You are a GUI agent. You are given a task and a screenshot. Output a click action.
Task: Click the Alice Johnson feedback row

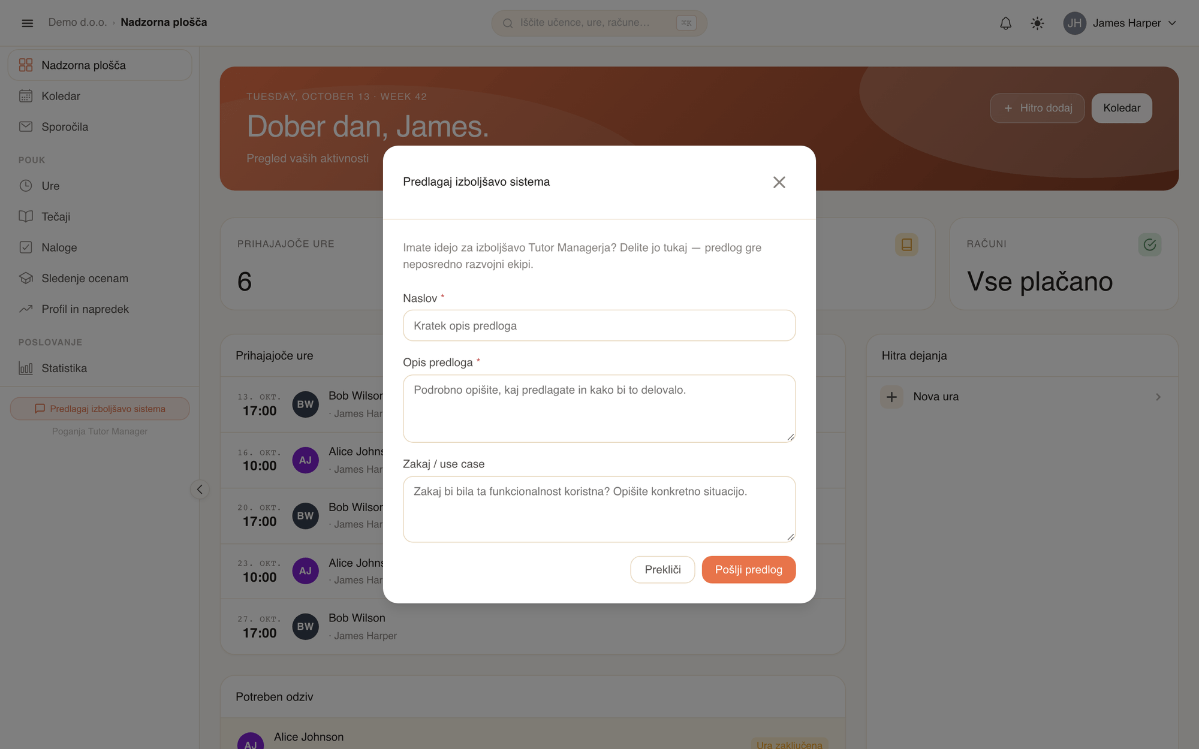532,735
